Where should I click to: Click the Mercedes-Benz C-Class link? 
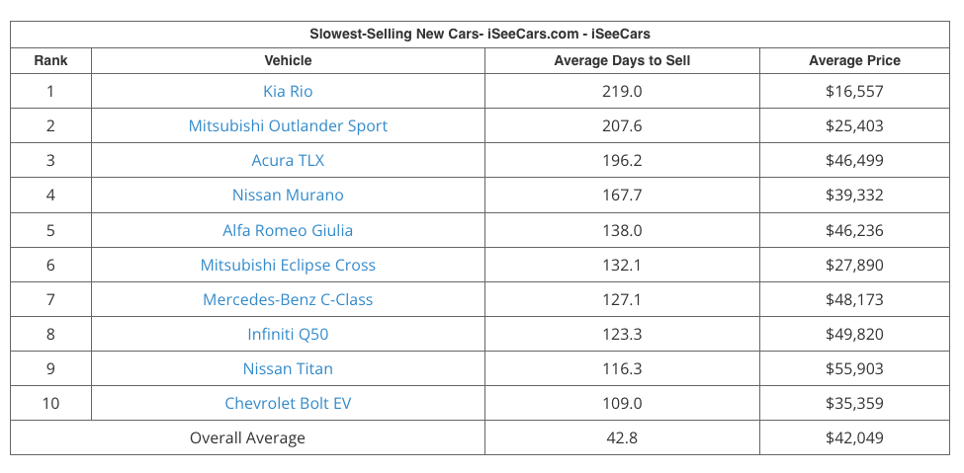(x=288, y=299)
